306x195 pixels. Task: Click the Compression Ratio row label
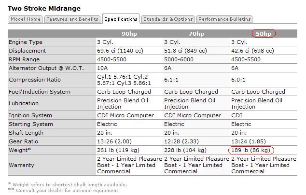[x=33, y=80]
